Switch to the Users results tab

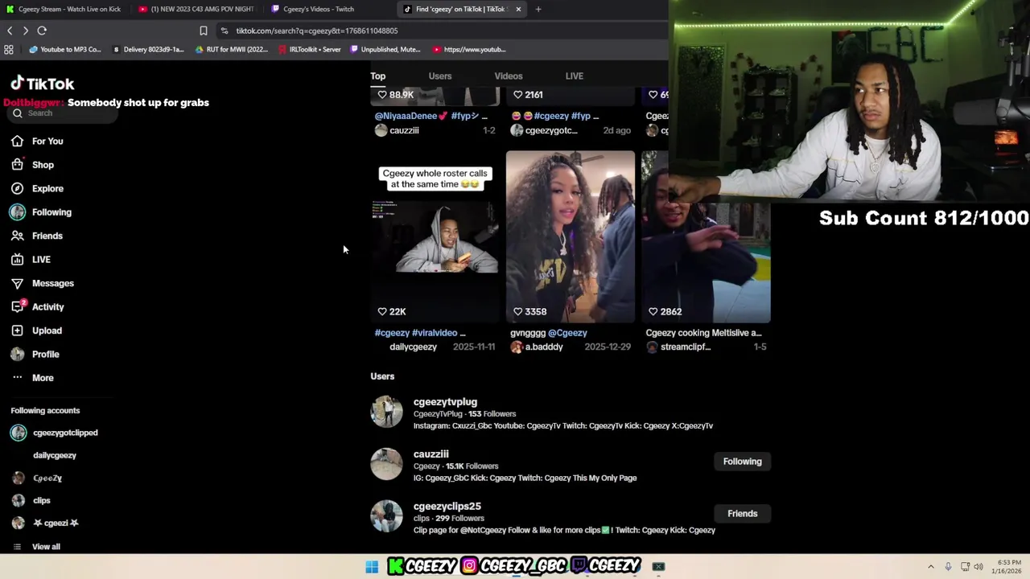(x=440, y=76)
